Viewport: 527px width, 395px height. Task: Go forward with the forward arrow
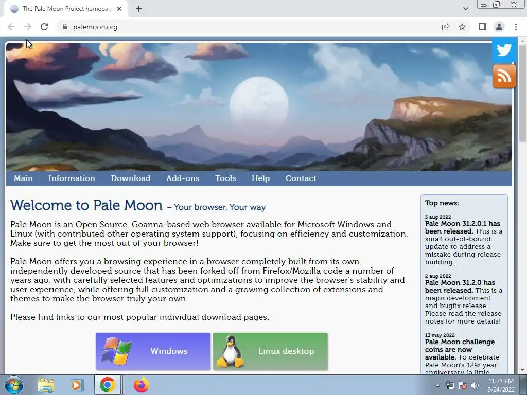(x=28, y=27)
